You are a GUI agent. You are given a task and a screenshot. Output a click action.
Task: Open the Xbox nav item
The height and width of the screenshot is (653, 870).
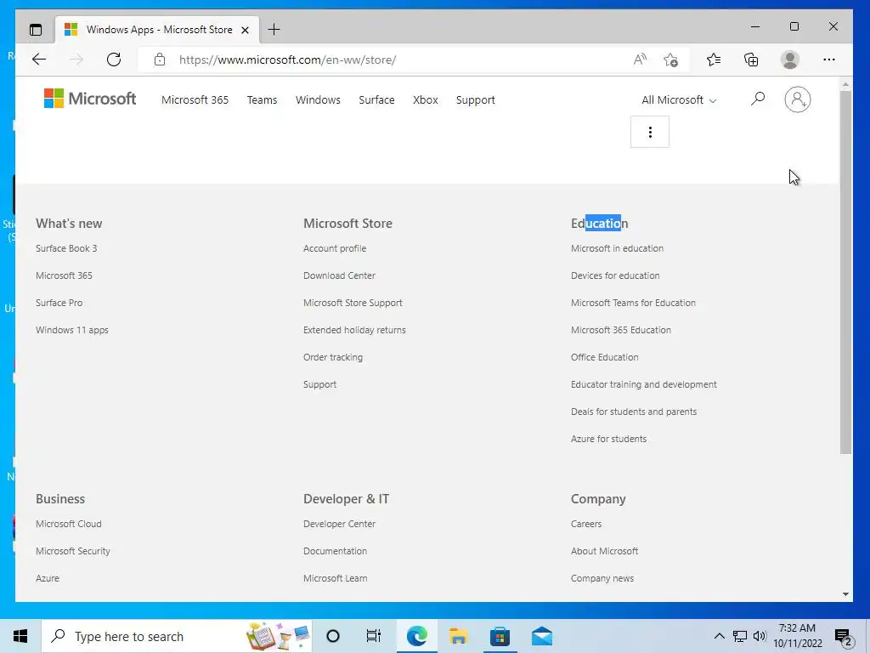426,100
